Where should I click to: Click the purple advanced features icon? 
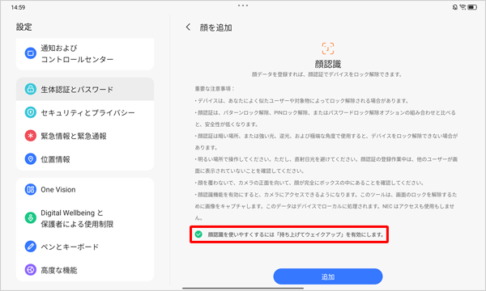click(31, 270)
